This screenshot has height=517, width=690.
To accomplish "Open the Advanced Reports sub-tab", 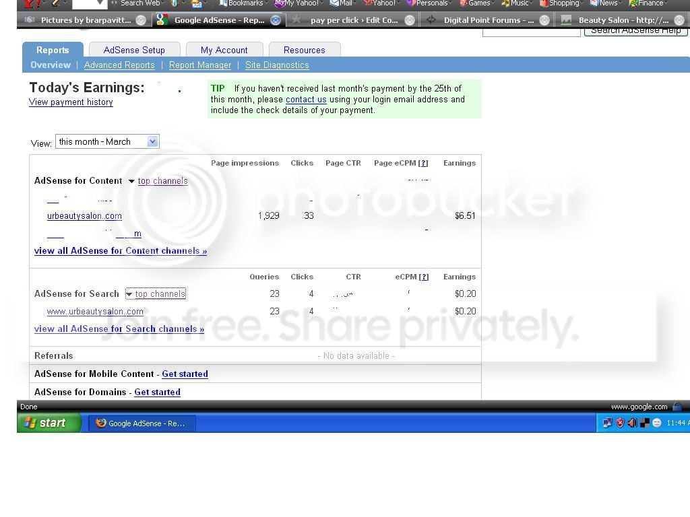I will coord(119,65).
